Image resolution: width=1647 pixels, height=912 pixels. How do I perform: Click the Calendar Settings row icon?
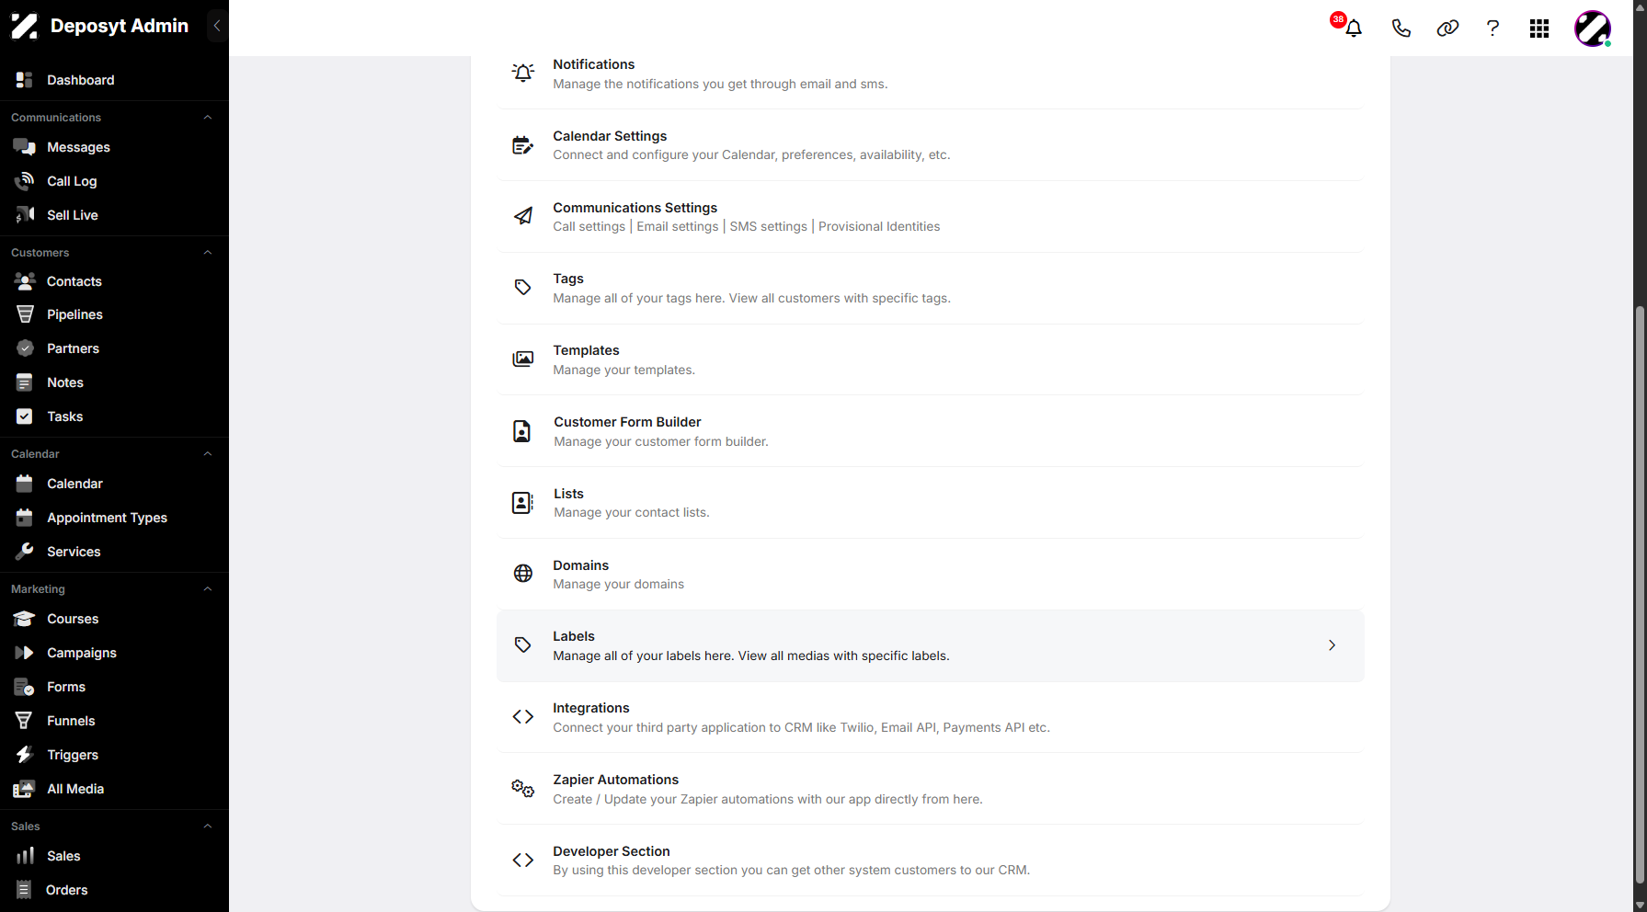click(523, 144)
